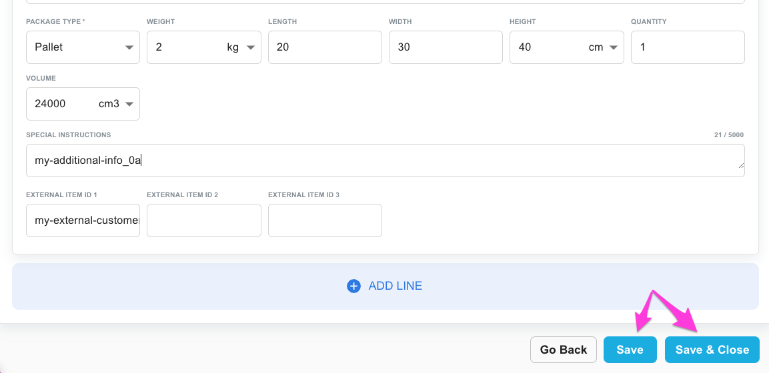Screen dimensions: 769x373
Task: Click the Save button
Action: [x=630, y=350]
